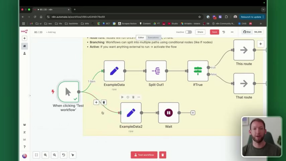Image resolution: width=286 pixels, height=161 pixels.
Task: Toggle the Inactive workflow switch
Action: pyautogui.click(x=188, y=32)
